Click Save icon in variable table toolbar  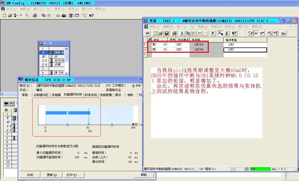166,33
